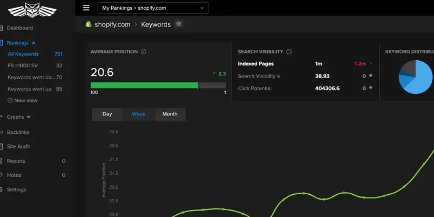Click the red arrow beside Indexed Pages 1.2m
434x217 pixels.
click(371, 63)
